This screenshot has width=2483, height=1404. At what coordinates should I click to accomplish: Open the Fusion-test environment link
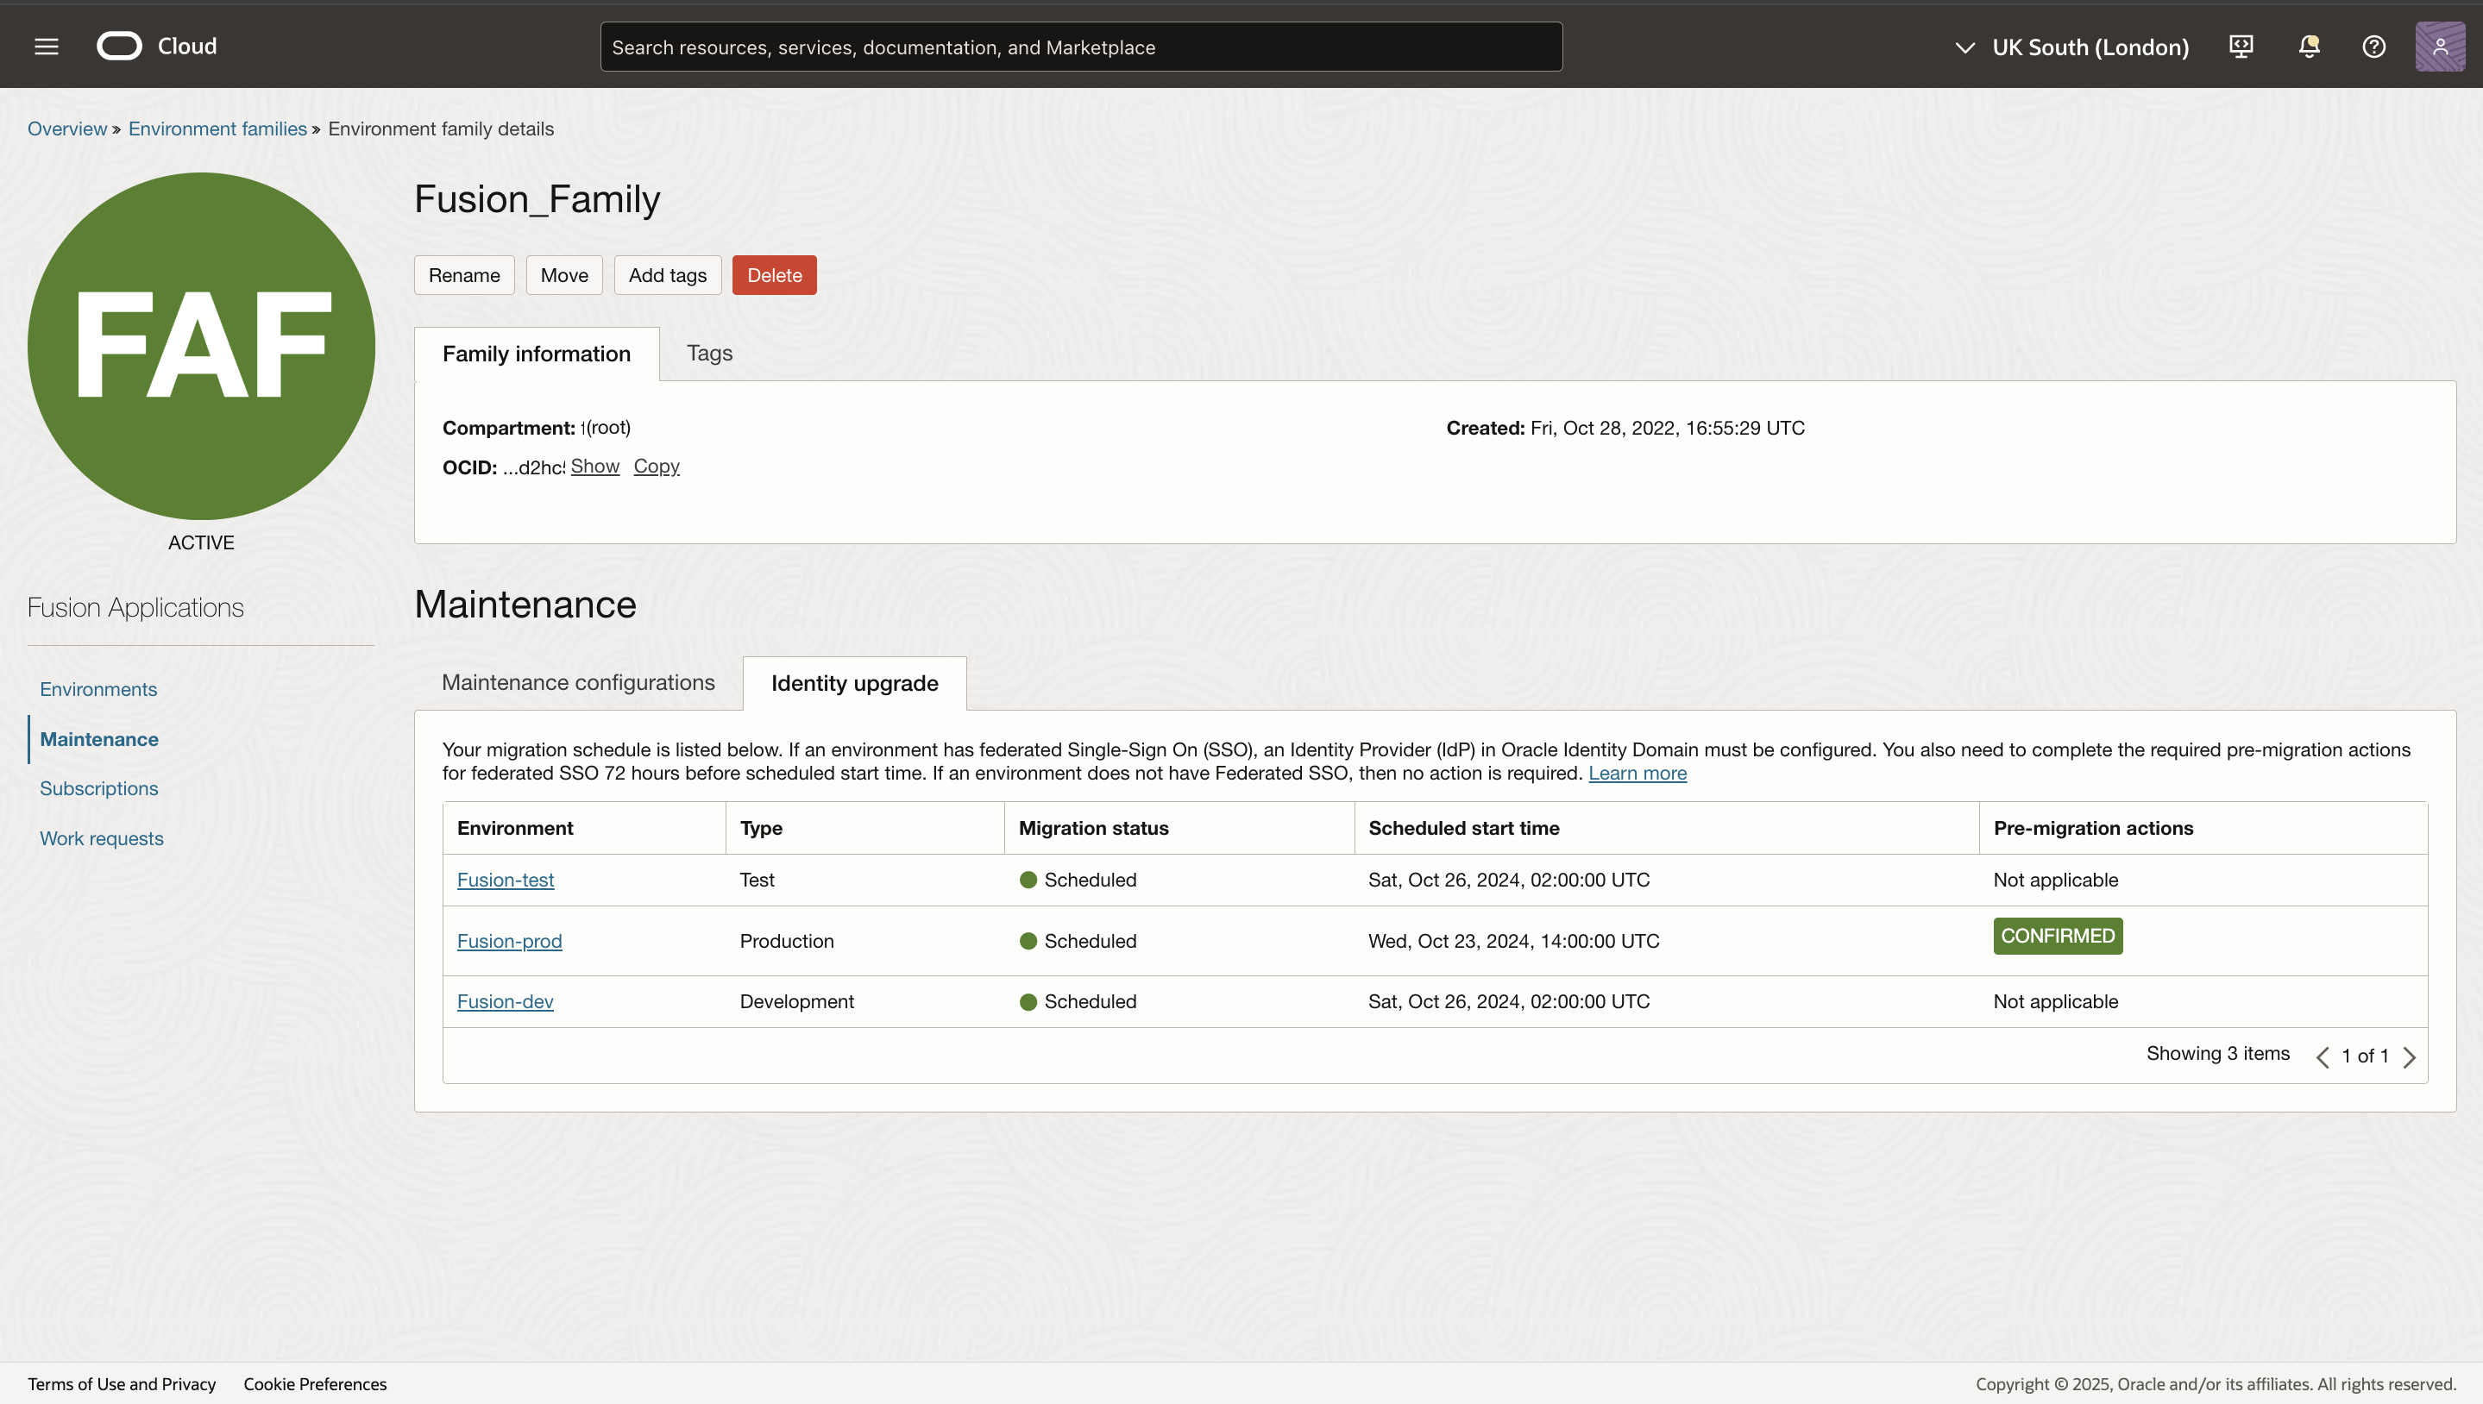(x=506, y=881)
